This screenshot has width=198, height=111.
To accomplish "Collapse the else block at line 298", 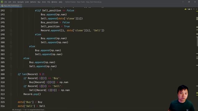I will 11,34.
